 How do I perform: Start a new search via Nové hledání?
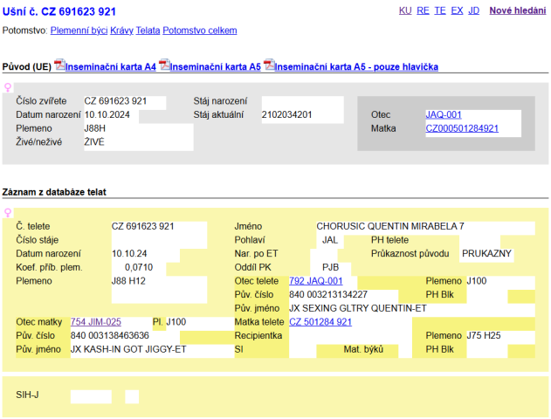point(517,10)
